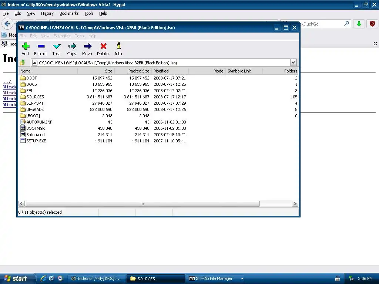Go up one folder level in 7-Zip
The image size is (379, 284).
(23, 62)
